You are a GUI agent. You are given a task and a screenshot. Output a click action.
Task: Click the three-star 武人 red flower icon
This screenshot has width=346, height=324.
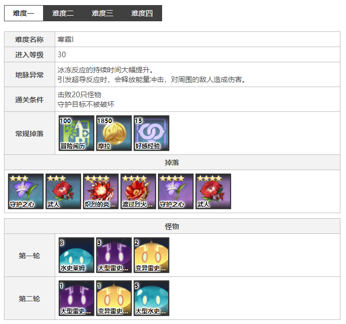click(x=63, y=191)
